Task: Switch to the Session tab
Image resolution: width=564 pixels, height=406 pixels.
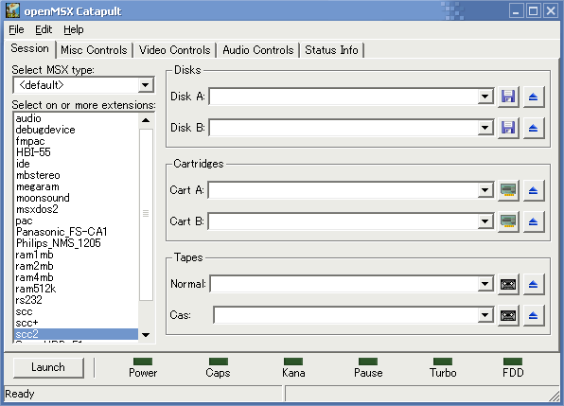Action: [30, 48]
